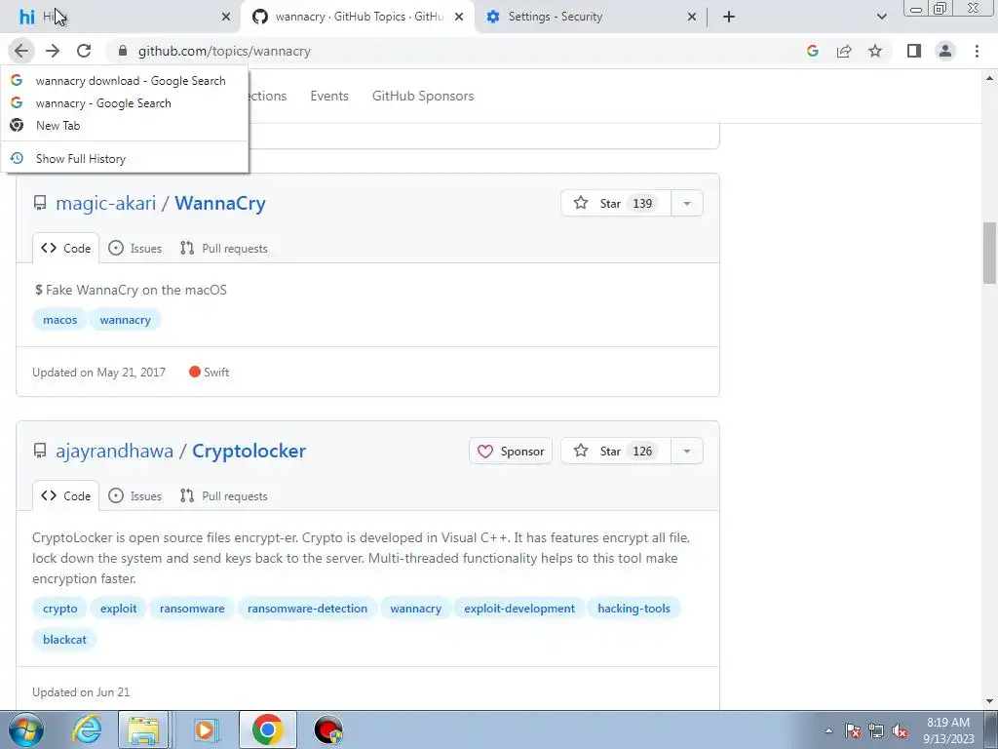Choose 'wannacry - Google Search' history entry
The width and height of the screenshot is (998, 749).
tap(125, 103)
